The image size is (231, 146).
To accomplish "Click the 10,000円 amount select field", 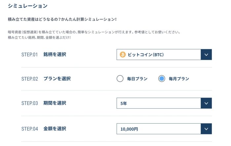I will tap(164, 129).
